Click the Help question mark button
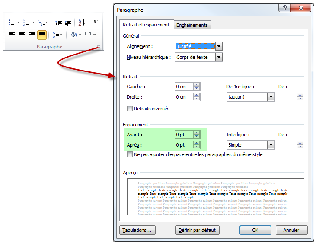 point(284,8)
